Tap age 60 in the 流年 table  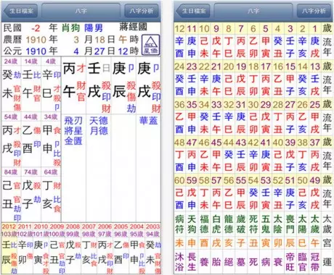tap(179, 180)
